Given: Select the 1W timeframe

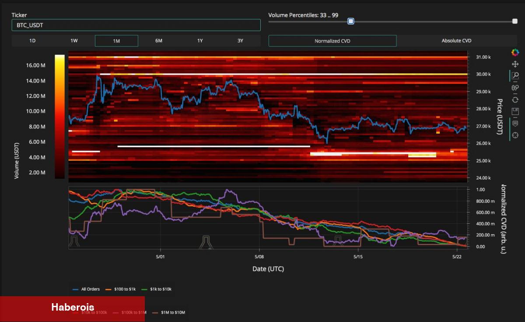Looking at the screenshot, I should click(74, 41).
